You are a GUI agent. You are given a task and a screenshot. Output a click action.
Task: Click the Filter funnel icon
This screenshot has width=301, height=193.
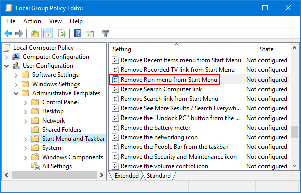pyautogui.click(x=105, y=34)
